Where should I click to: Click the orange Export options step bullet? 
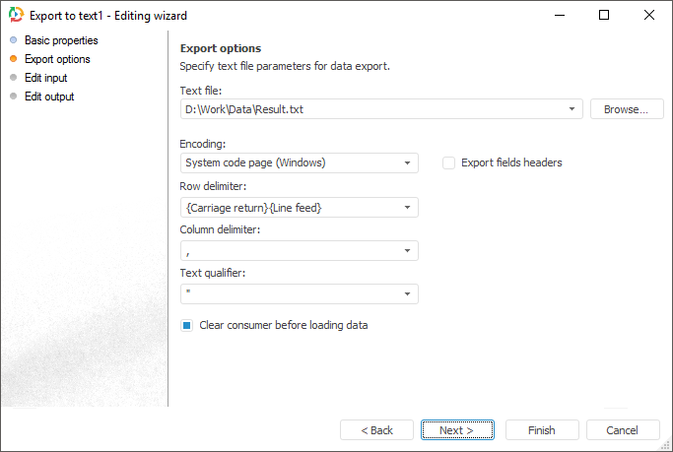coord(13,59)
